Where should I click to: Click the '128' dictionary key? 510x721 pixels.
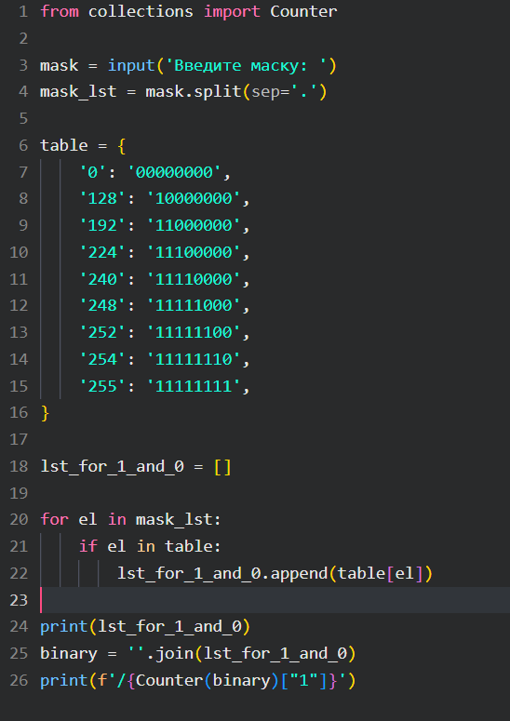click(102, 199)
